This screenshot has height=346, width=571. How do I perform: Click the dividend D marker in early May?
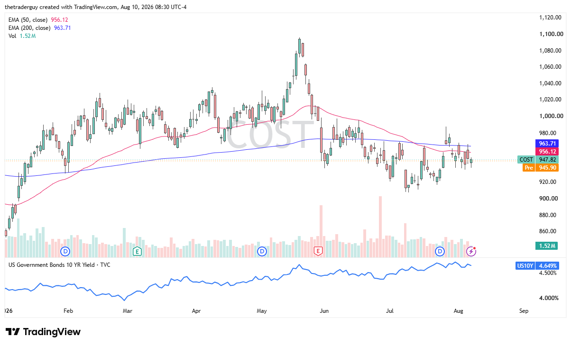tap(262, 251)
